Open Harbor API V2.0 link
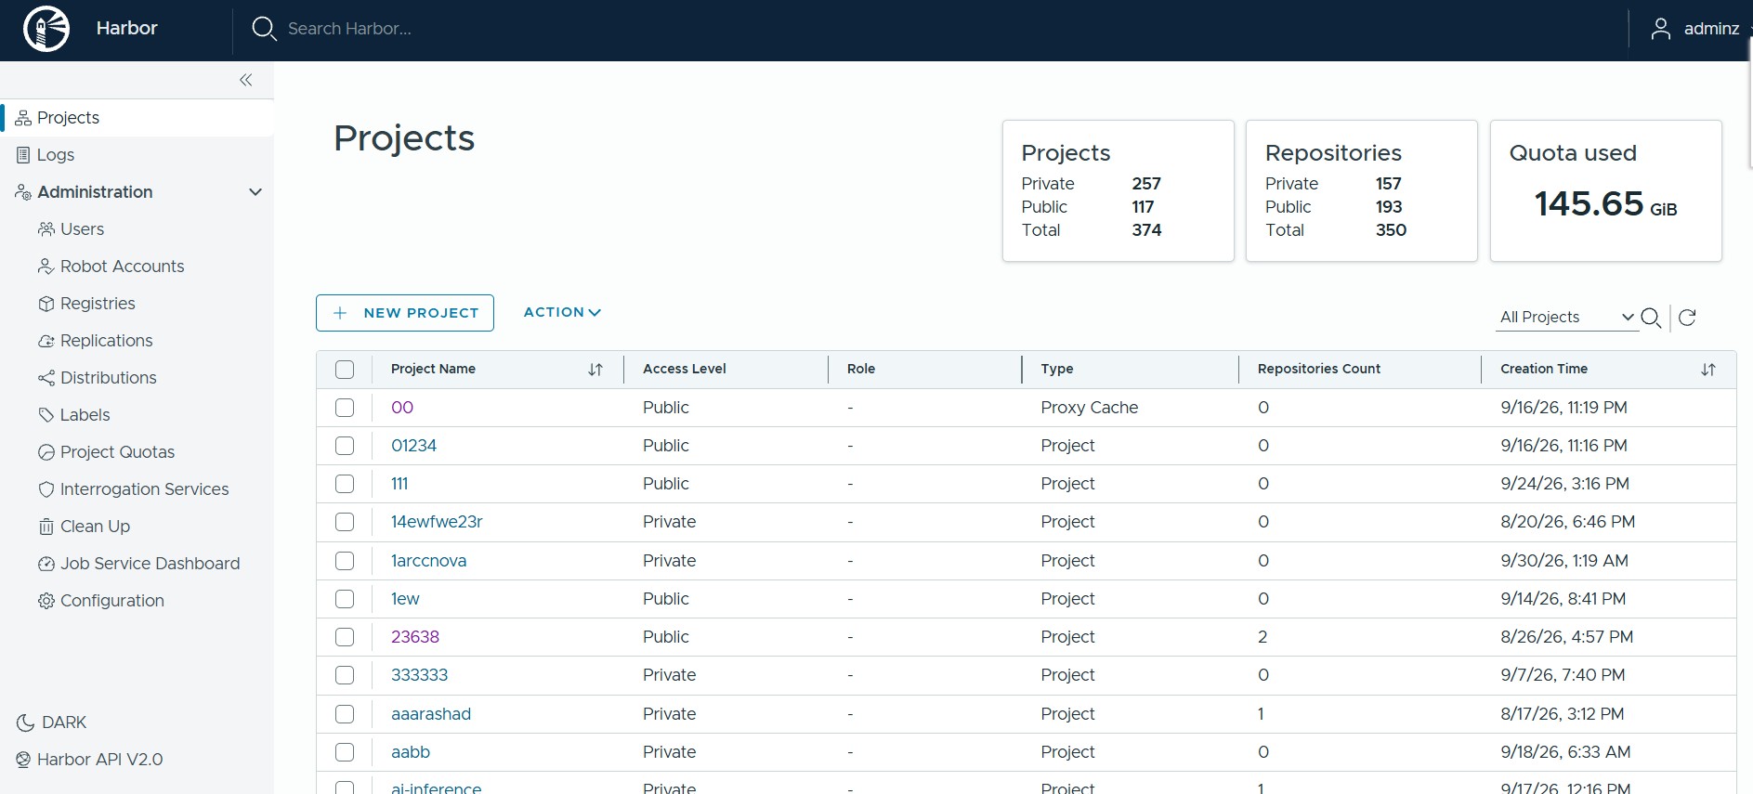The image size is (1753, 794). click(x=99, y=760)
